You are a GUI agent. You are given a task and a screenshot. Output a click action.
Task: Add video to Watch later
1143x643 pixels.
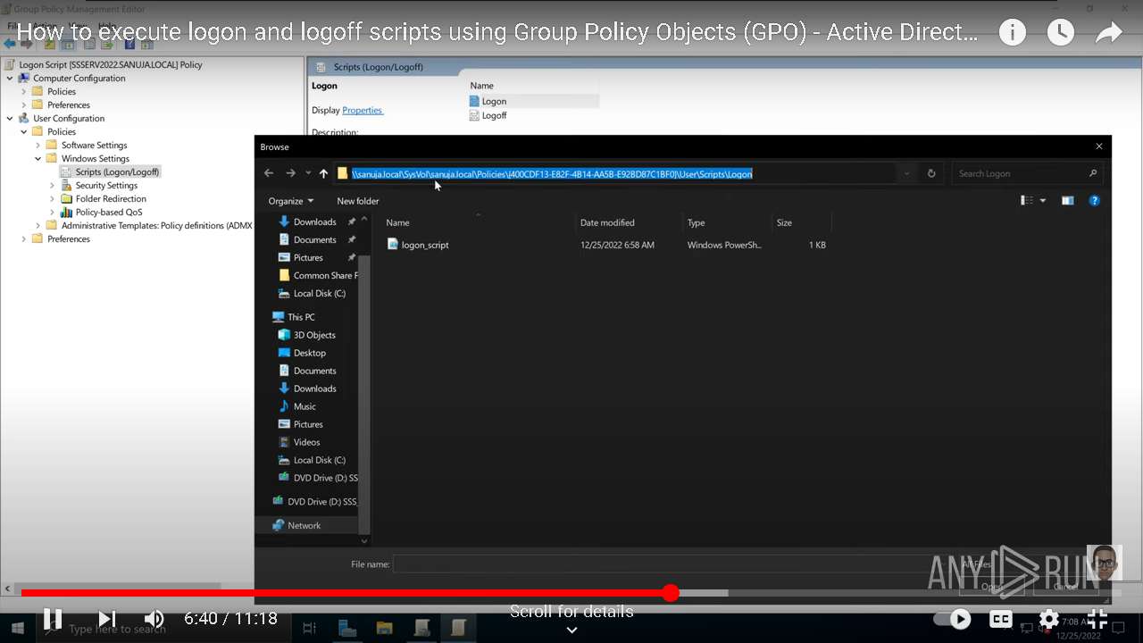[x=1060, y=33]
